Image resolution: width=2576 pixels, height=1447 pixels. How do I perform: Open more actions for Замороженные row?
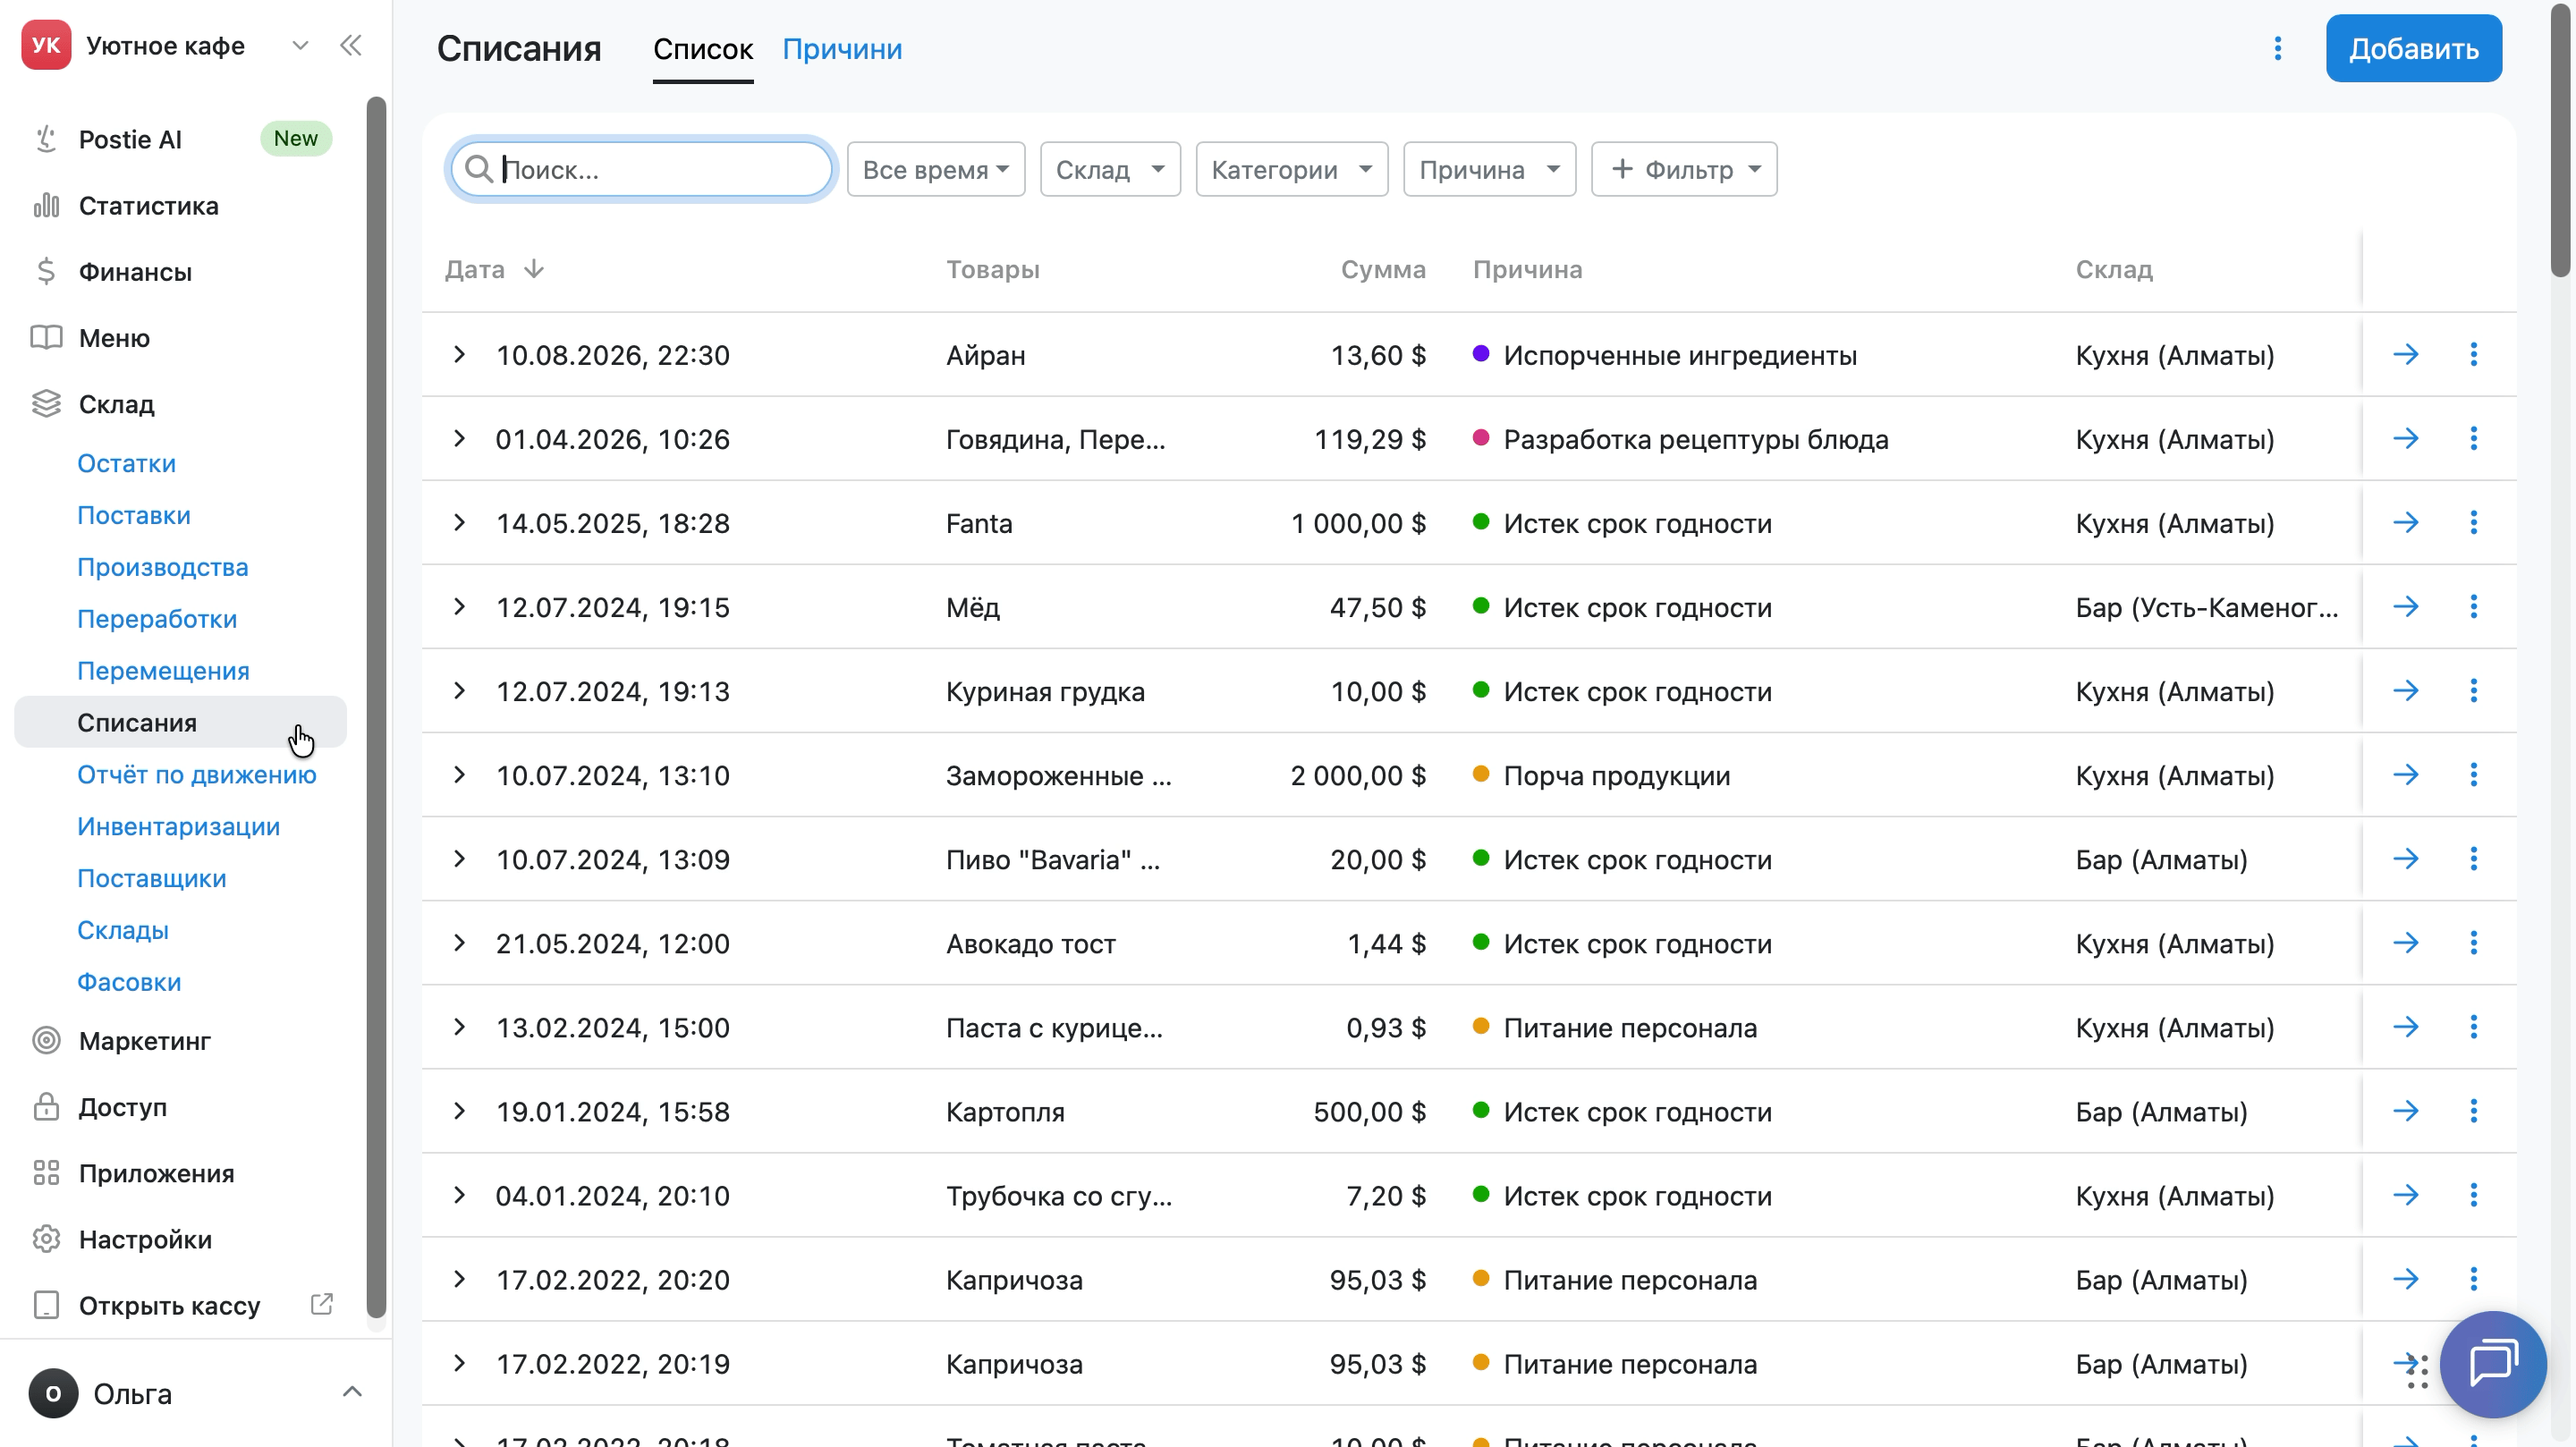[2473, 774]
